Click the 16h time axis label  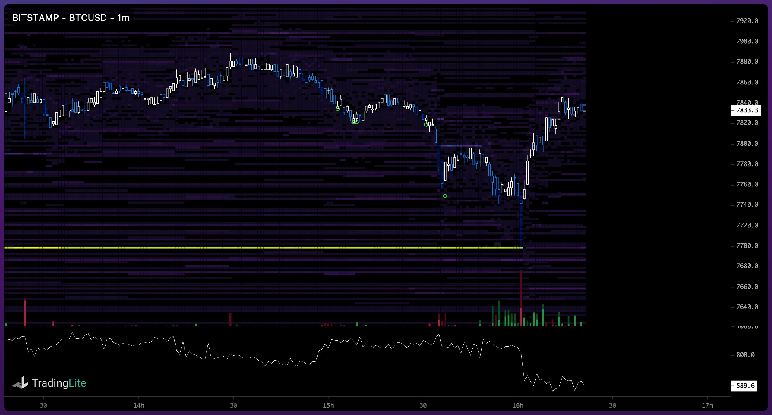pyautogui.click(x=518, y=406)
